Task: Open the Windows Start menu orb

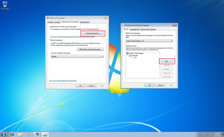Action: pos(3,134)
